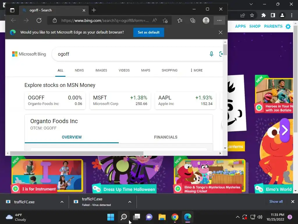This screenshot has width=298, height=224.
Task: Click the Bing visual search icon
Action: pos(221,54)
